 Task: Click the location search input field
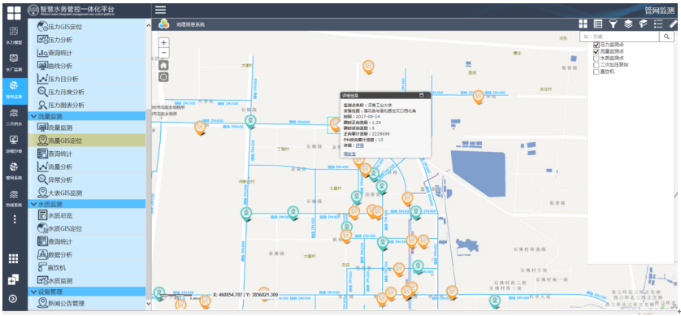point(620,37)
